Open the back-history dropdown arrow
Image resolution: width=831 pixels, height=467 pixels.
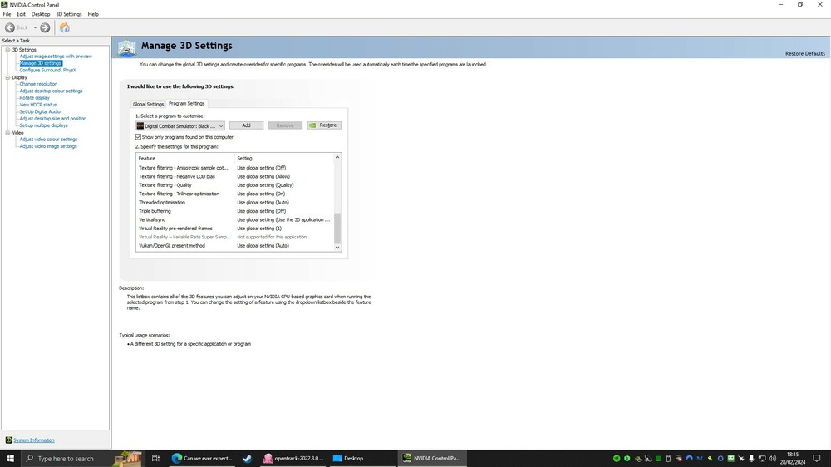click(35, 27)
